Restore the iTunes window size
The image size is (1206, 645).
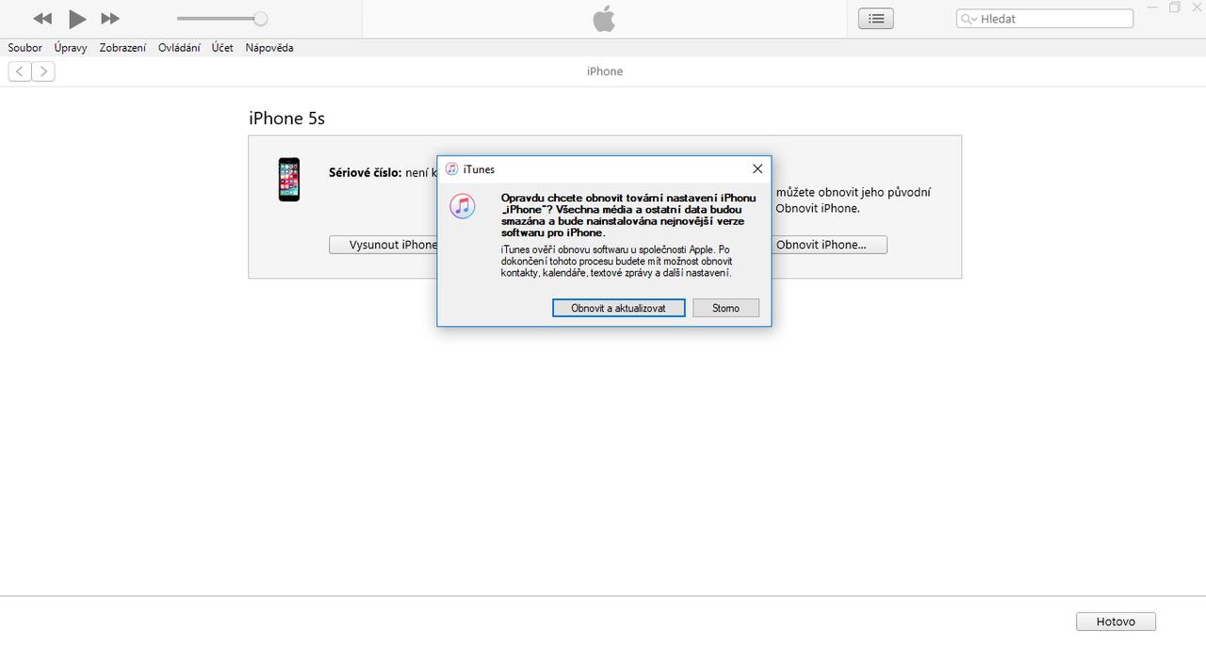1175,8
